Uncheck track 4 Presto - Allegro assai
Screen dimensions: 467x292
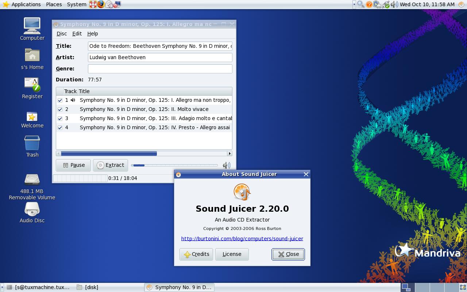pyautogui.click(x=60, y=127)
